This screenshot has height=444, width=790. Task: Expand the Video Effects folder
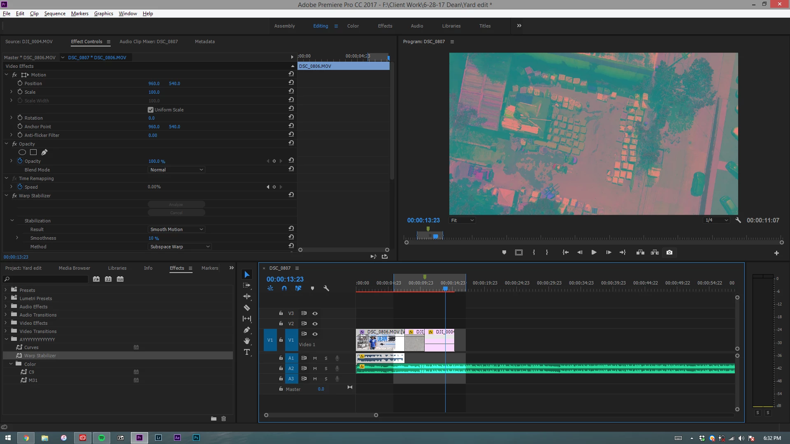point(6,323)
